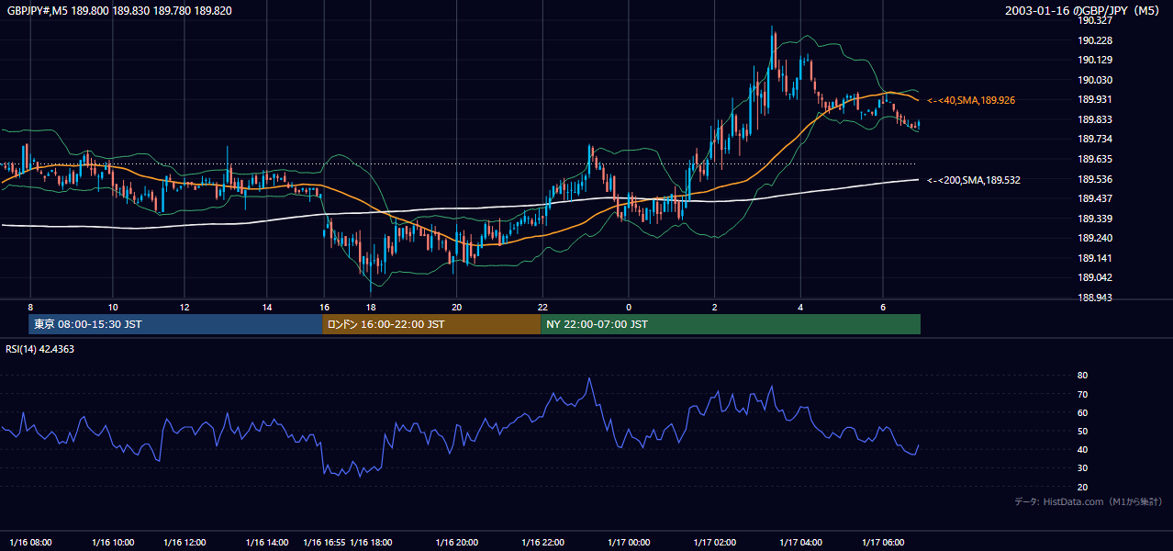Click the RSI(14) 42.4363 indicator label
The width and height of the screenshot is (1173, 551).
click(40, 349)
